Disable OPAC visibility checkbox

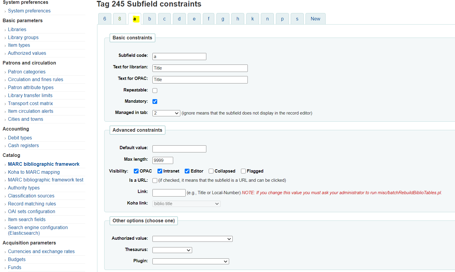coord(136,171)
